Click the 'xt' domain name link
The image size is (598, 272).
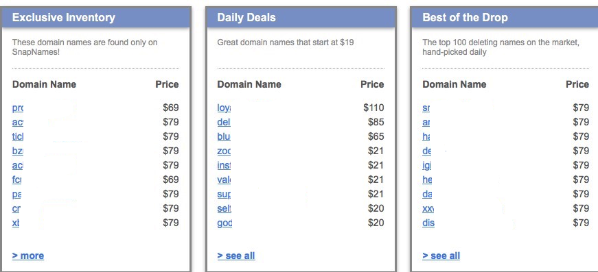pyautogui.click(x=16, y=223)
